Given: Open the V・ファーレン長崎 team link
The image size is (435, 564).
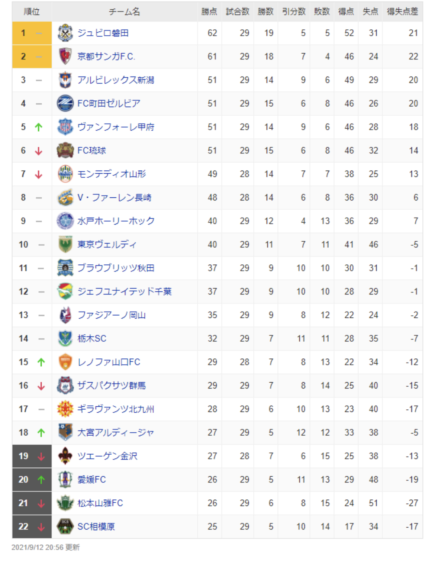Looking at the screenshot, I should coord(114,197).
